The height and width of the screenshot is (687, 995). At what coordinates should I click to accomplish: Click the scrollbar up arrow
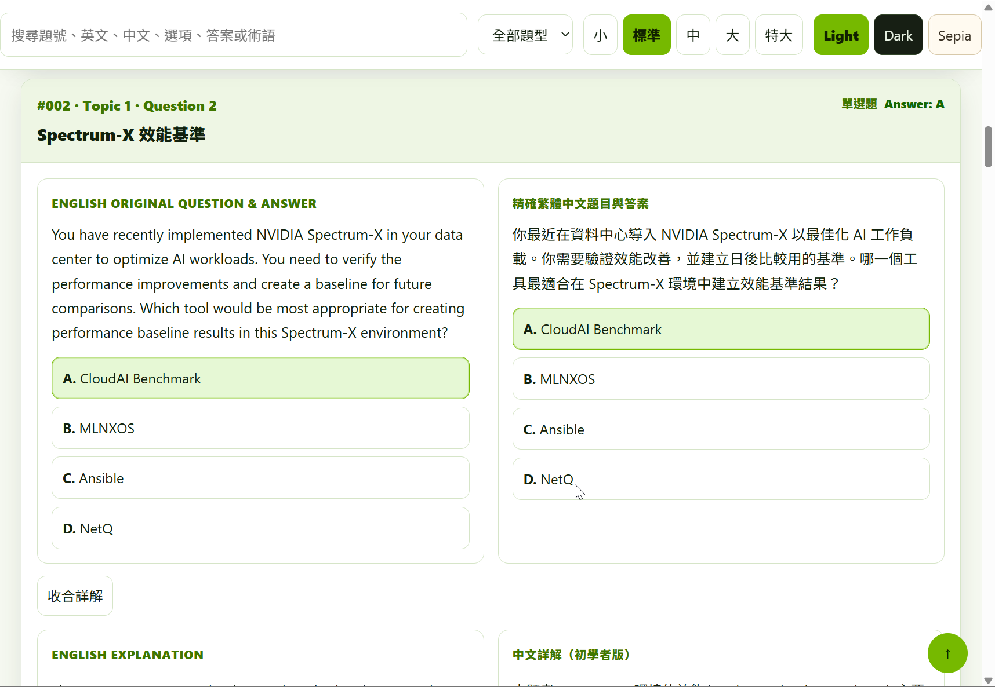tap(988, 8)
